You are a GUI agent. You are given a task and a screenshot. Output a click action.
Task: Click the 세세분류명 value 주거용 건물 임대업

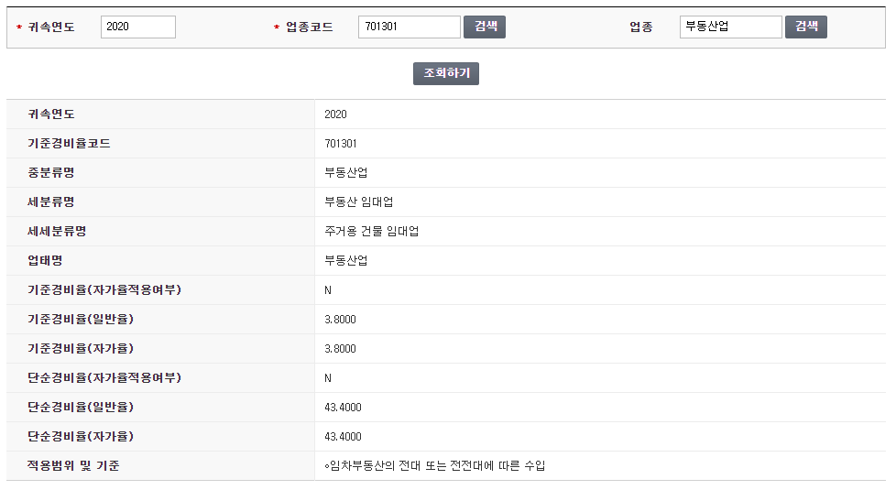371,232
